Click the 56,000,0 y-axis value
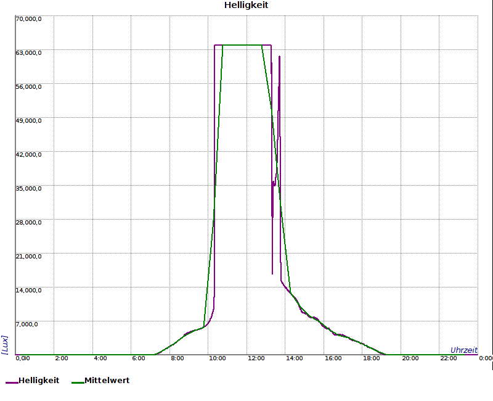The width and height of the screenshot is (493, 401). (28, 87)
